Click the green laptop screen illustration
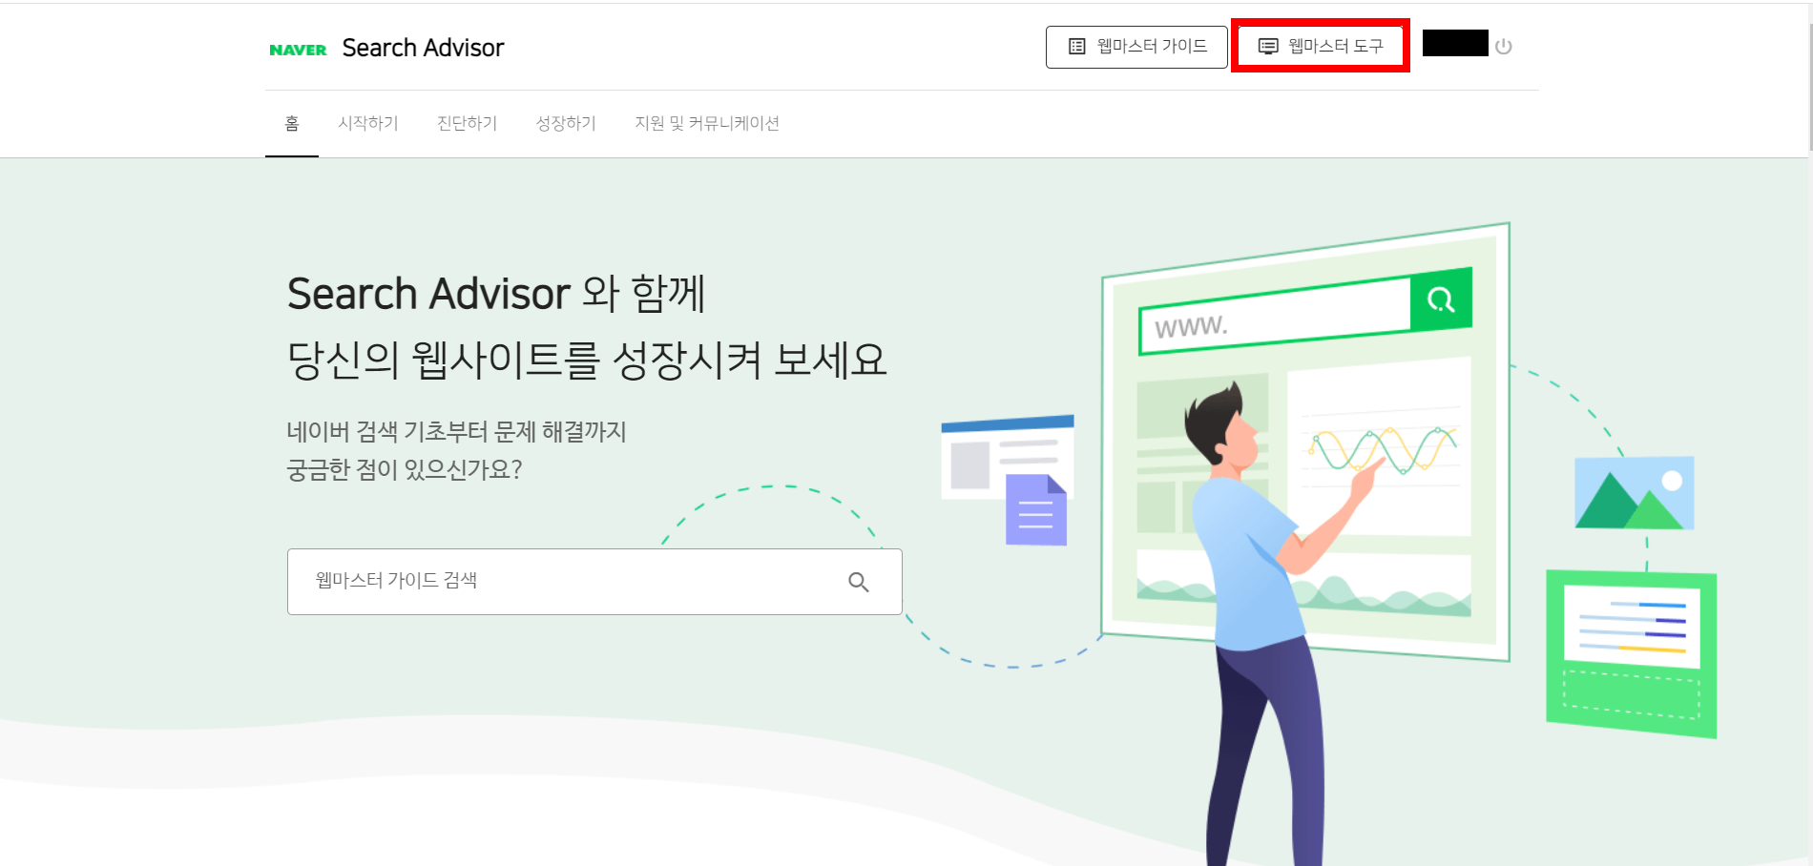1813x866 pixels. point(1630,649)
